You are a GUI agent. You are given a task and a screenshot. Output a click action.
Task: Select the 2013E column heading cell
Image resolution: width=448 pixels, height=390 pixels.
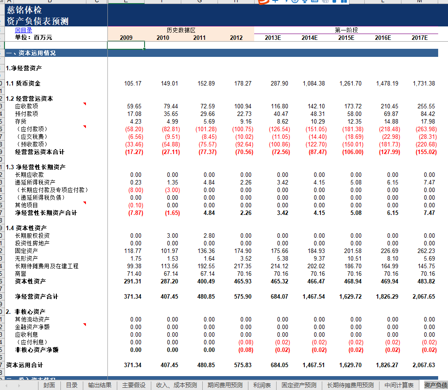coord(273,38)
